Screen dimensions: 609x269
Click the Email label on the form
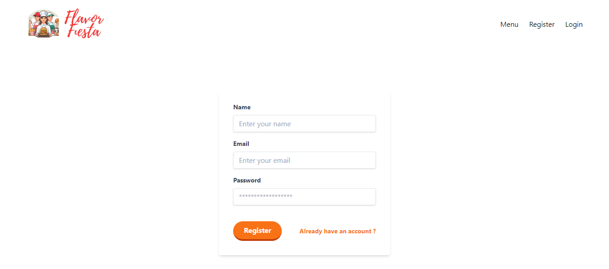click(x=241, y=144)
